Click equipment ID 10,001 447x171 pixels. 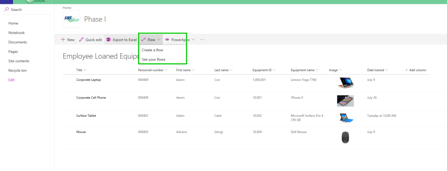[x=257, y=98]
